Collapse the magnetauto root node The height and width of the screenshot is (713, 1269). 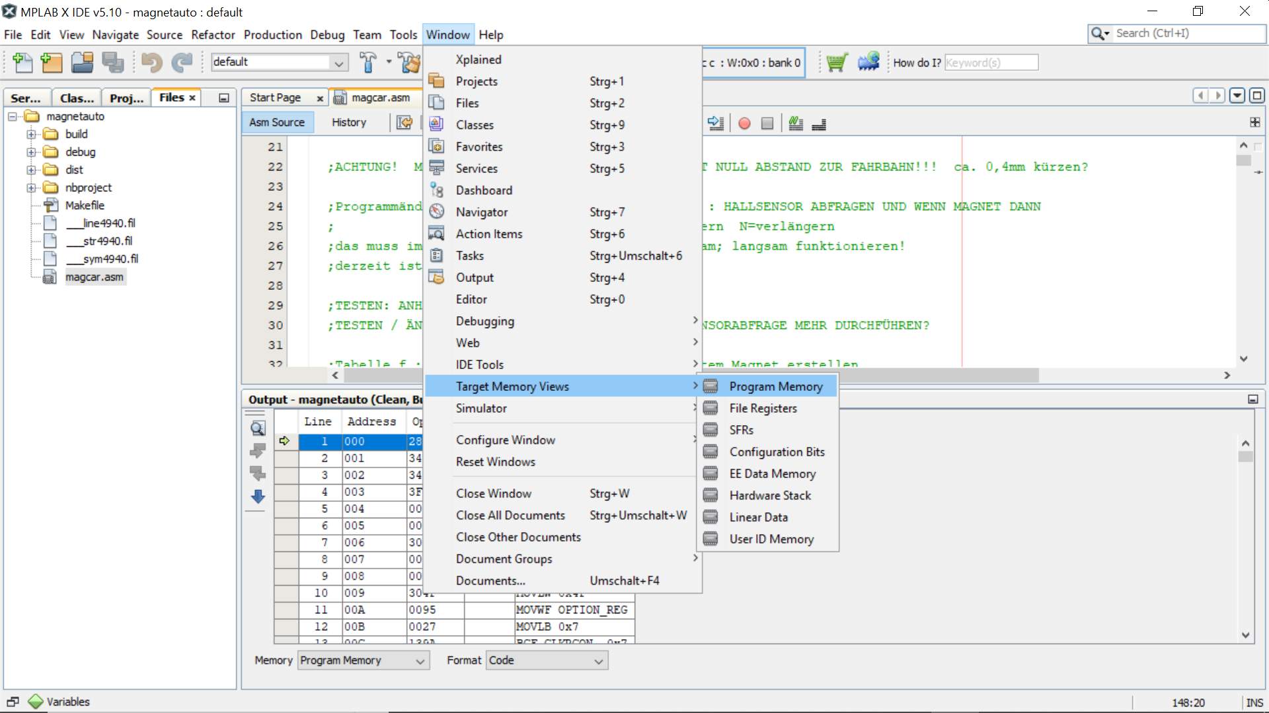click(12, 116)
